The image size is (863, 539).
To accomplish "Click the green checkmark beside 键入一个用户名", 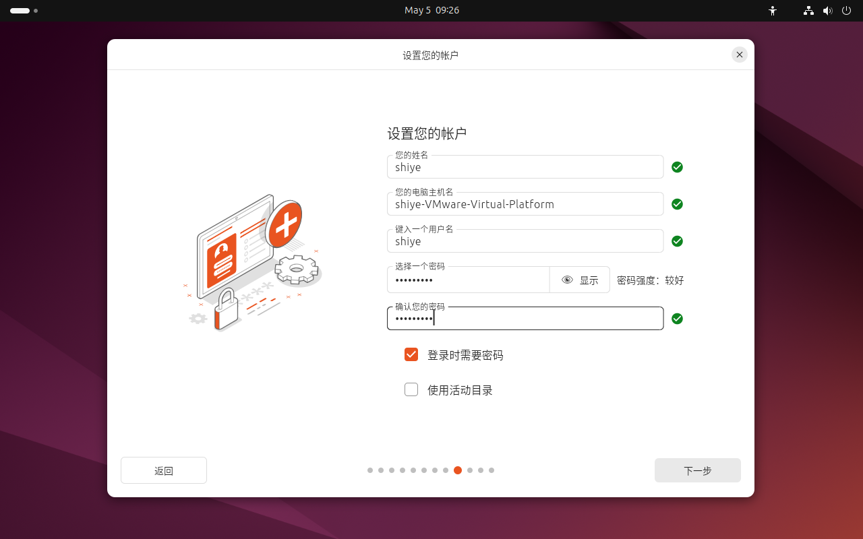I will pyautogui.click(x=677, y=241).
